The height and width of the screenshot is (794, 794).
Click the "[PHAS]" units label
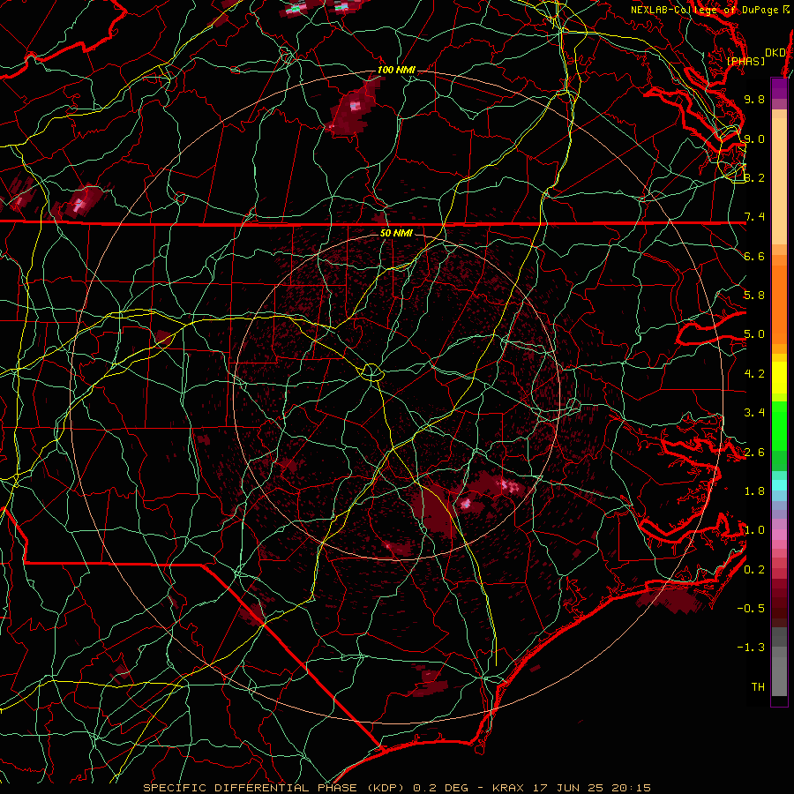click(745, 62)
